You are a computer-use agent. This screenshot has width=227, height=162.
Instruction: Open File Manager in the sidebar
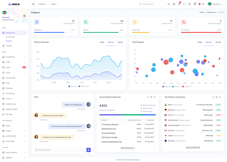[11, 78]
